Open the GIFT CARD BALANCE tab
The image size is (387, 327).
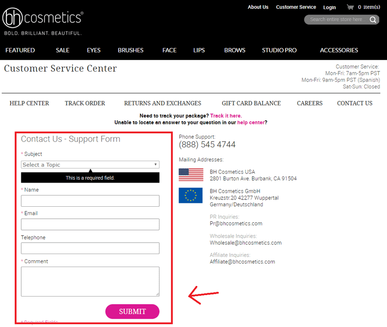coord(251,103)
